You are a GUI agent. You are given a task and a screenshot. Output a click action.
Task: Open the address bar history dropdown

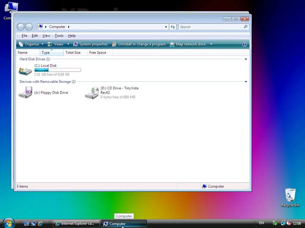(166, 27)
